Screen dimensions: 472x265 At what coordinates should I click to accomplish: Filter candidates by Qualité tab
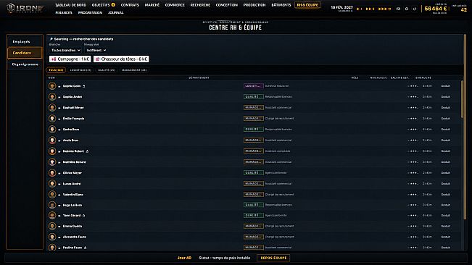coord(107,70)
